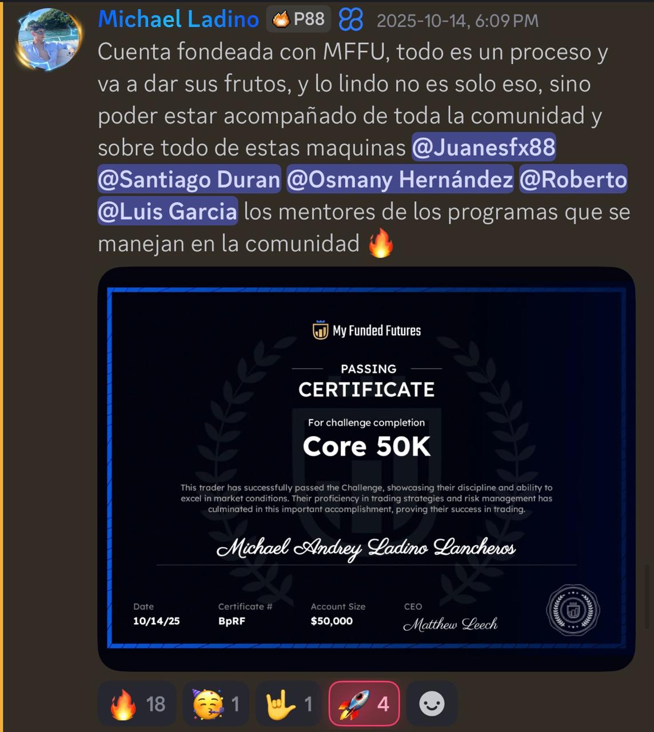
Task: Click the blue clover badge icon
Action: 350,20
